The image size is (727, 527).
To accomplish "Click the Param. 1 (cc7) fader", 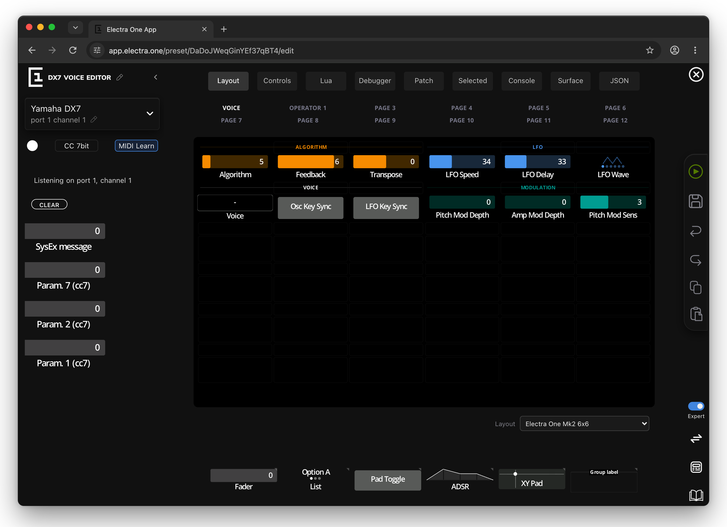I will (x=65, y=347).
